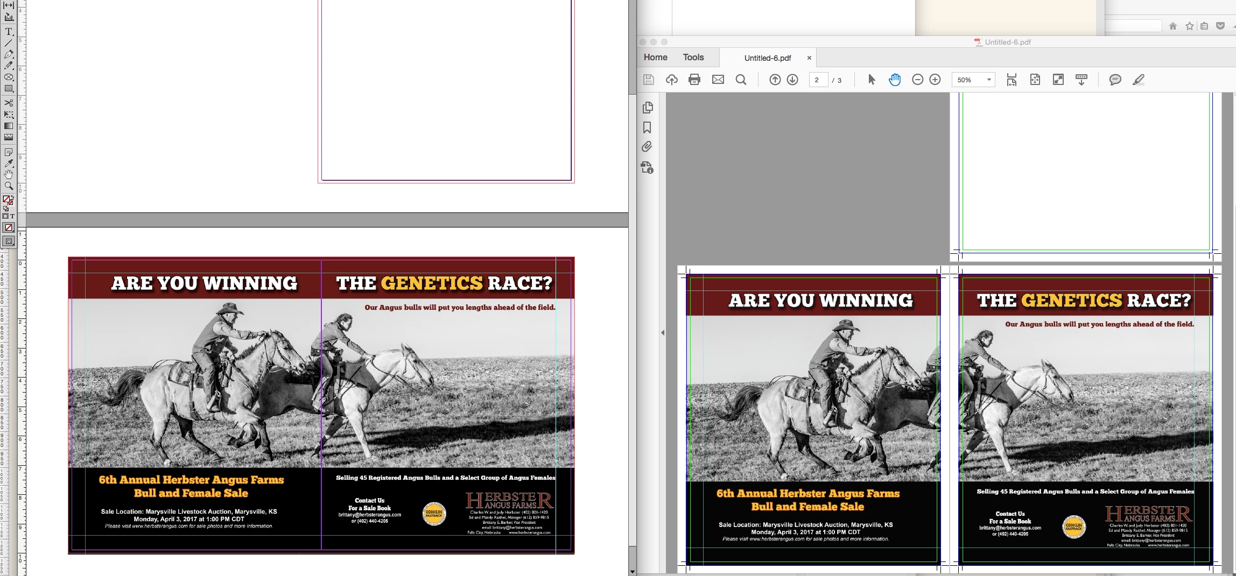Select the Scissors tool in InDesign

pyautogui.click(x=9, y=103)
